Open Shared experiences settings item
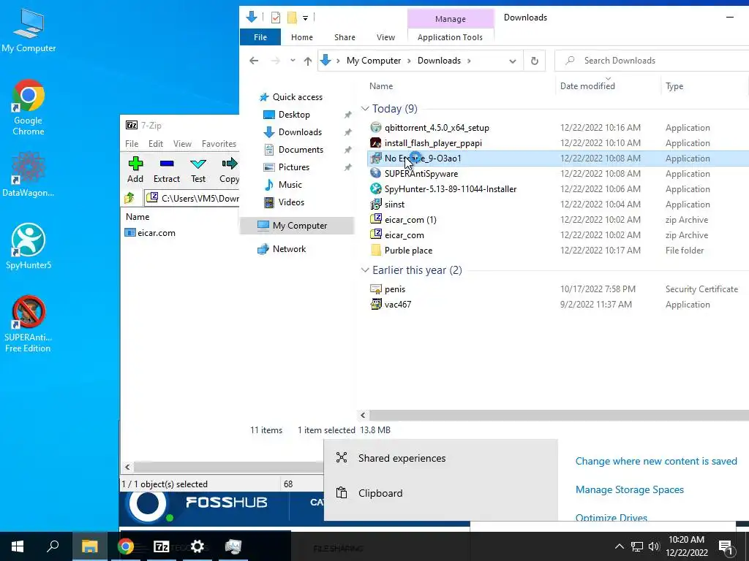This screenshot has width=749, height=561. 402,458
